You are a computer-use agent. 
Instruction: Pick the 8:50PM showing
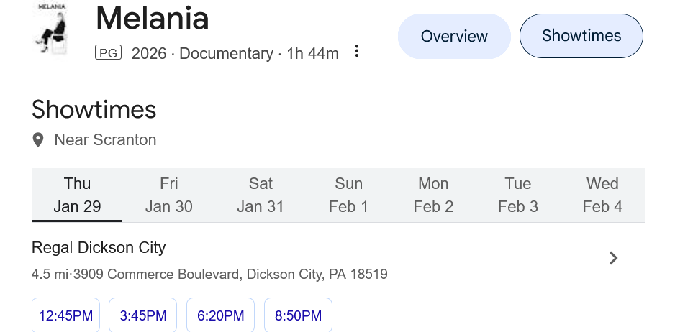pyautogui.click(x=298, y=316)
